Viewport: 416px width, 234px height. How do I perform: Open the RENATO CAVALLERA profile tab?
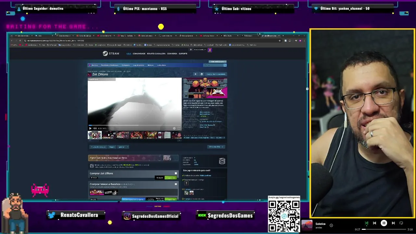pyautogui.click(x=156, y=54)
